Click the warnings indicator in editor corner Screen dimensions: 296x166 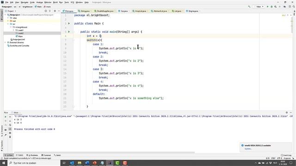tap(284, 15)
